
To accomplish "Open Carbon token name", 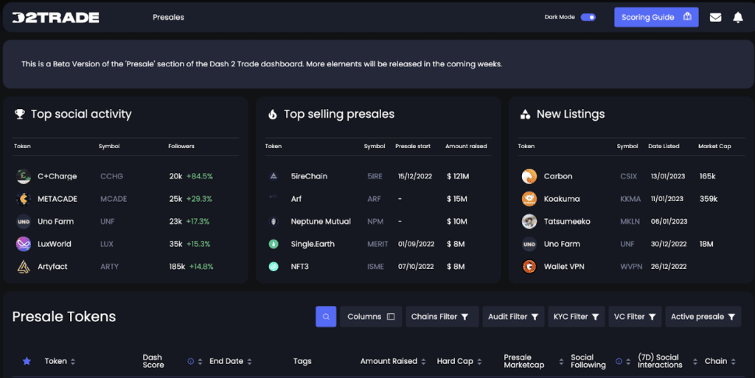I will pos(558,177).
